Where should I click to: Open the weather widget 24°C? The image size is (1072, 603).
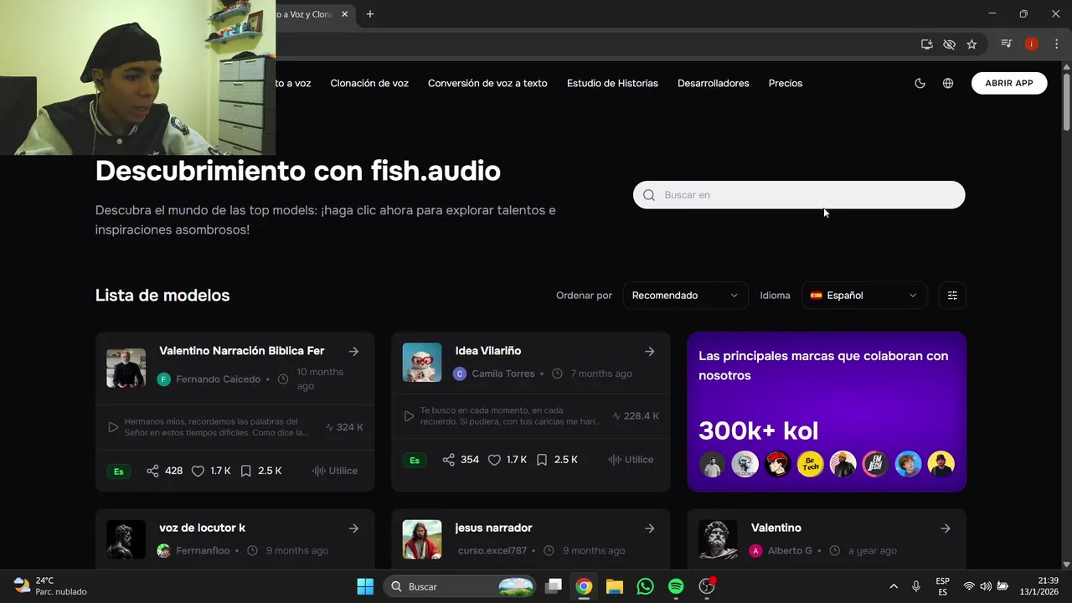tap(51, 586)
